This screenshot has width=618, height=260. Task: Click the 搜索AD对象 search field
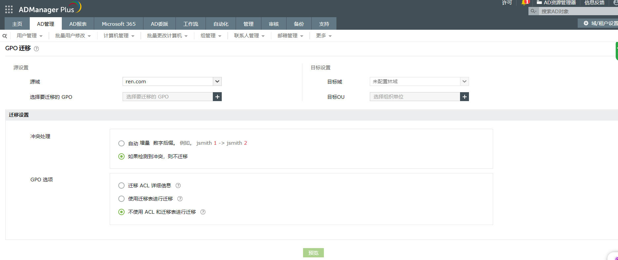coord(578,11)
